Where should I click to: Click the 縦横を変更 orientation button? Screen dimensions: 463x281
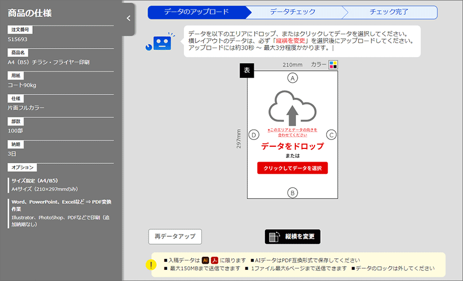(x=292, y=237)
